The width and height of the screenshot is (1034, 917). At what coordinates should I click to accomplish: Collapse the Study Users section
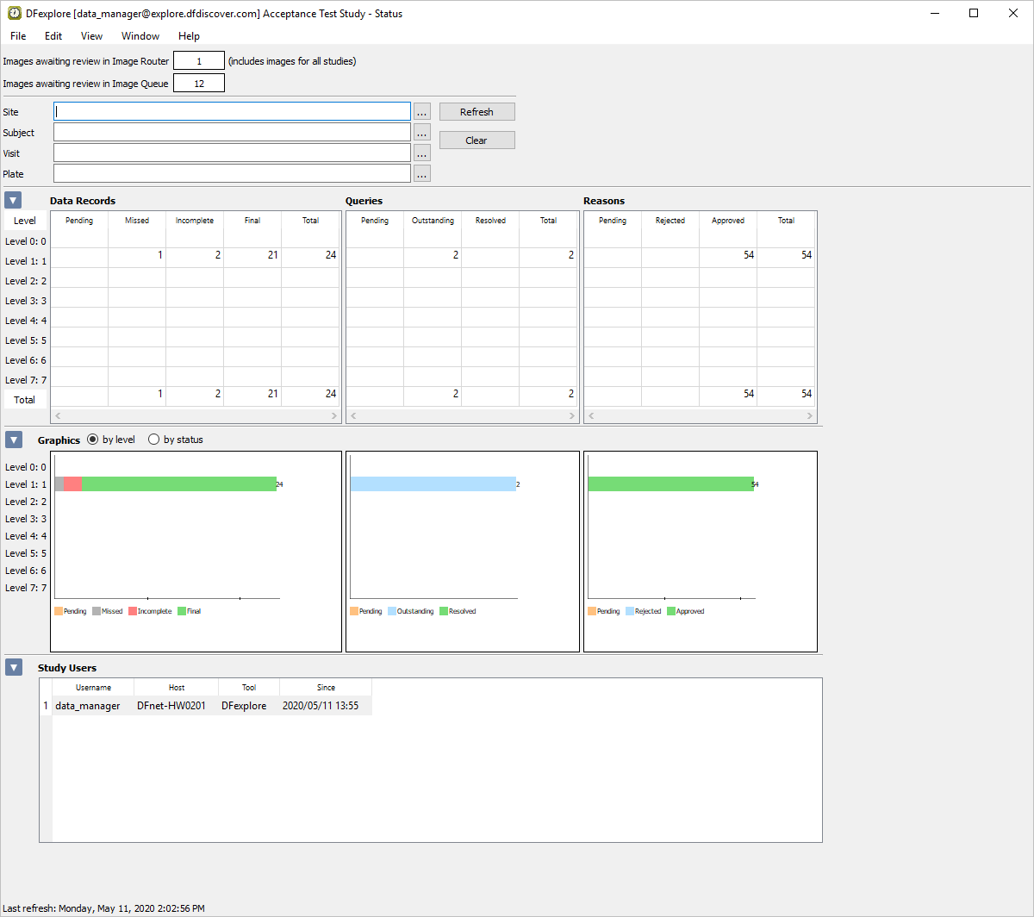(x=13, y=667)
